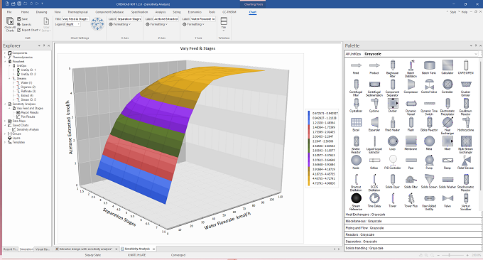The width and height of the screenshot is (483, 260).
Task: Select the Tower Plus palette icon
Action: click(x=411, y=198)
